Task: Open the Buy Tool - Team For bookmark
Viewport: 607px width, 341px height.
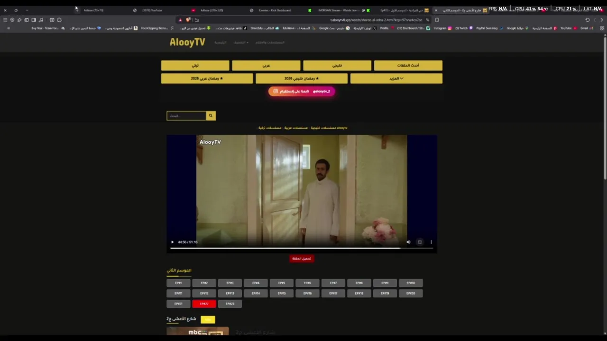Action: (x=48, y=28)
